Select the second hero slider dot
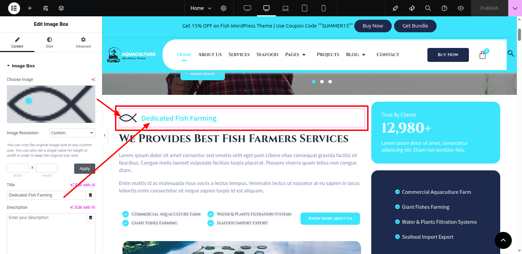Screen dimensions: 522x254 [x=322, y=82]
